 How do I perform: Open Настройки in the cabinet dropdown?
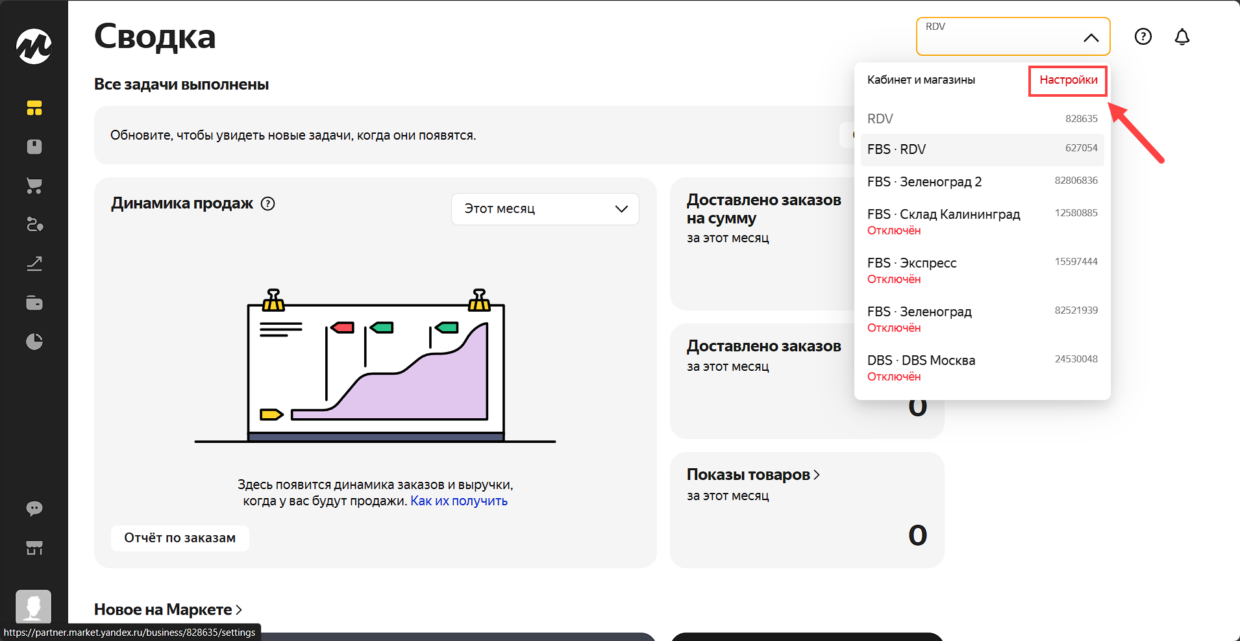[1068, 81]
